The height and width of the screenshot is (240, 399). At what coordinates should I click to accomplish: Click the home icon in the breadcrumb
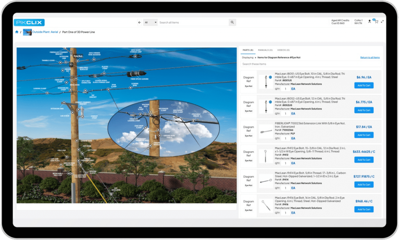click(x=17, y=32)
